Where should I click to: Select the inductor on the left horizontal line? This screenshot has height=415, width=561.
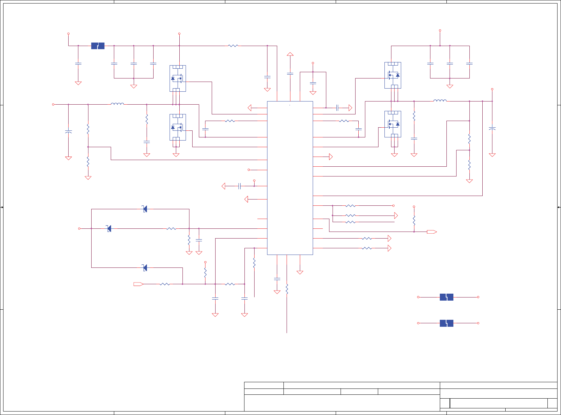point(117,104)
